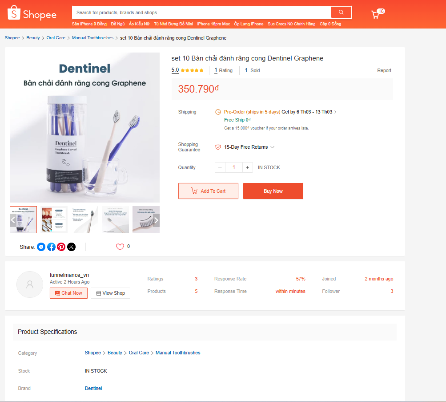The height and width of the screenshot is (402, 446).
Task: Click the Add To Cart button
Action: 208,191
